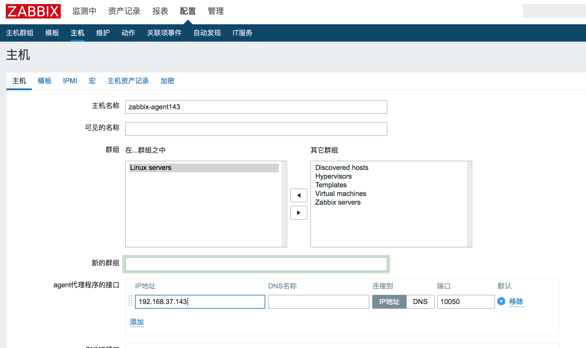586x348 pixels.
Task: Click 添加 to add agent interface
Action: (x=137, y=322)
